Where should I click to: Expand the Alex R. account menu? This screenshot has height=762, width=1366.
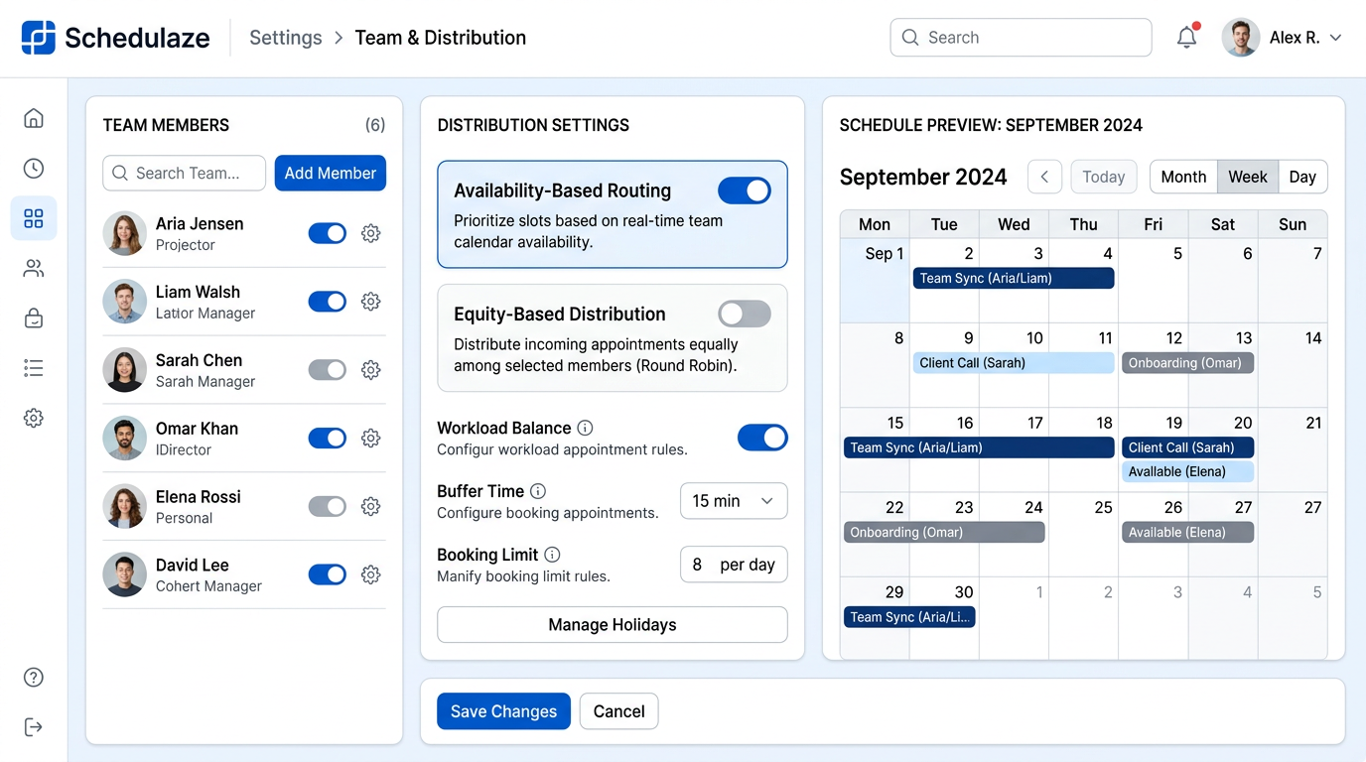[x=1335, y=38]
